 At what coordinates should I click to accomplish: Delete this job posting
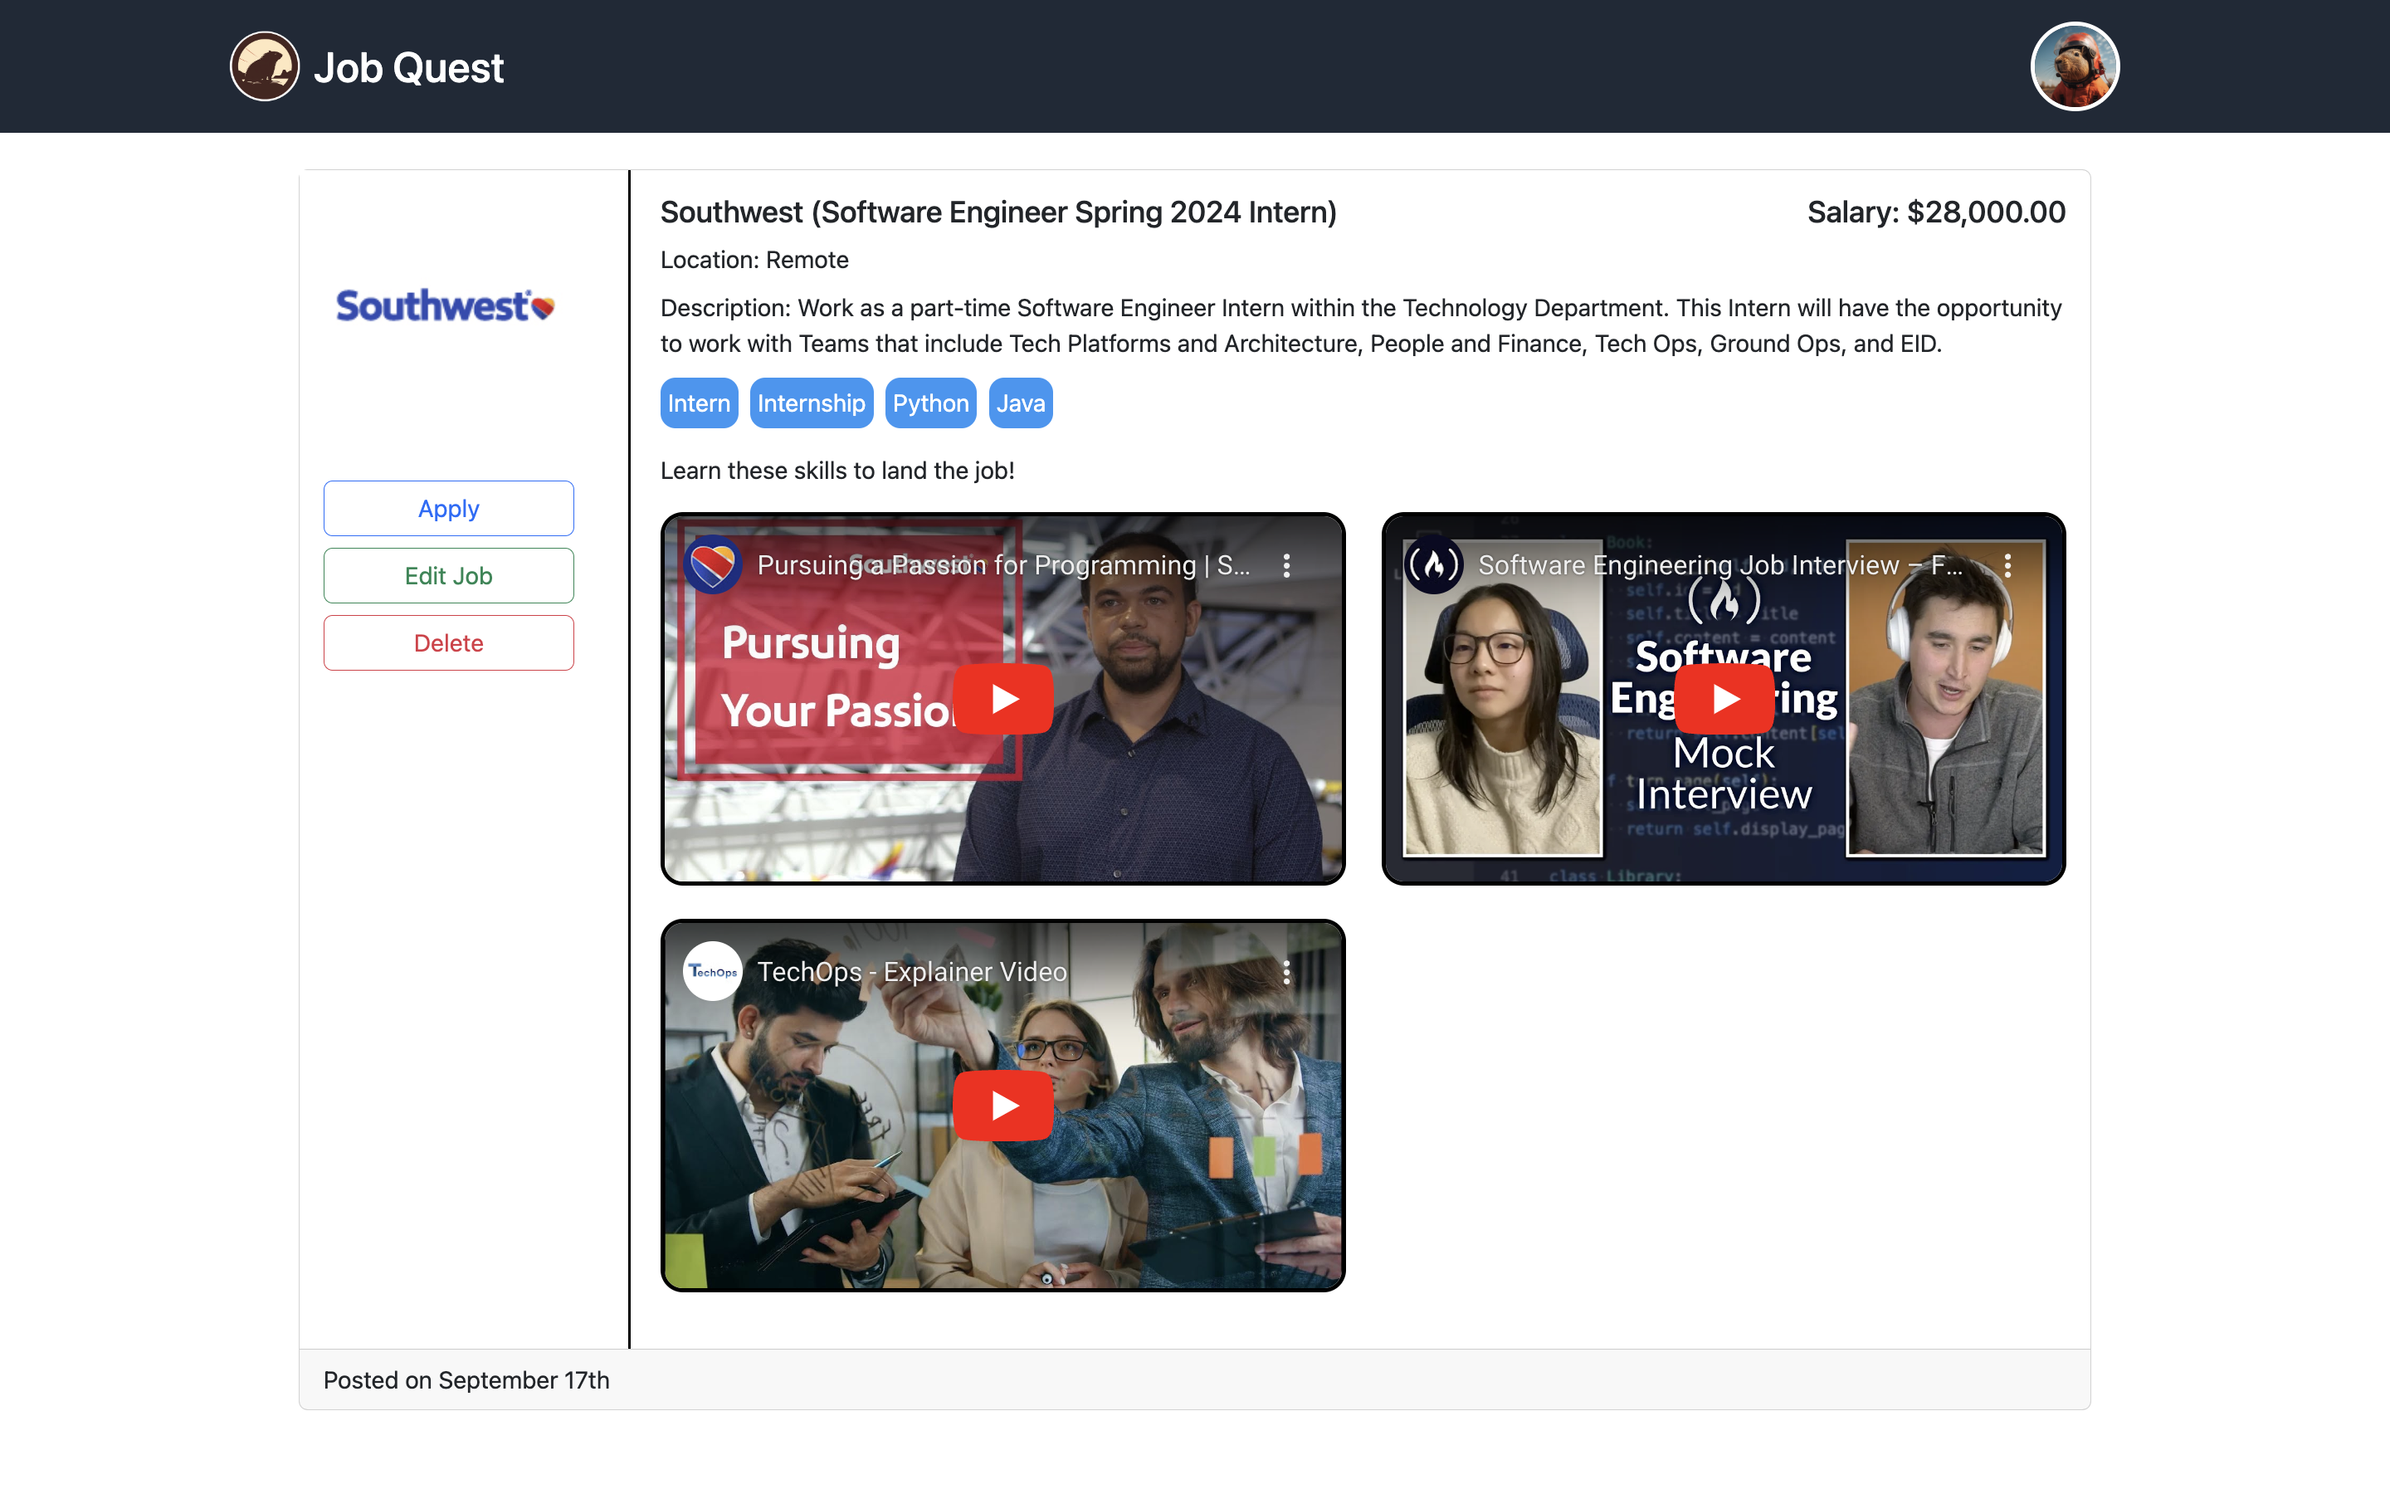[448, 643]
